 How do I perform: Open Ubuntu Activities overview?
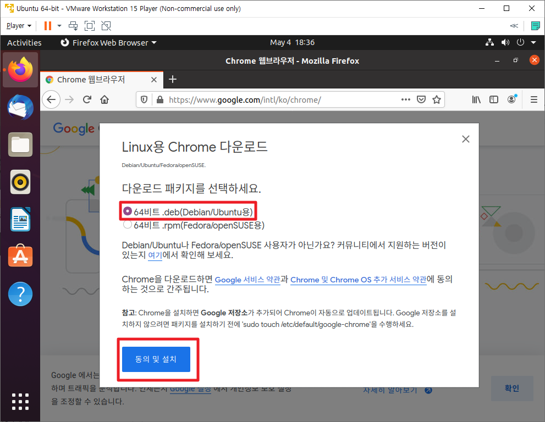tap(24, 43)
